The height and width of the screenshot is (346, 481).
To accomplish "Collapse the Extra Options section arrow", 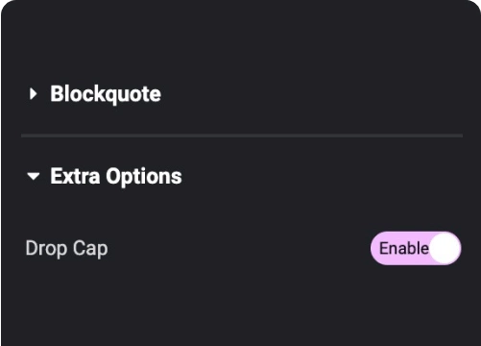I will point(34,176).
